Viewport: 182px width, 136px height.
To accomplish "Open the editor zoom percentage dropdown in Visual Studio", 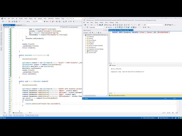I will pyautogui.click(x=6, y=113).
